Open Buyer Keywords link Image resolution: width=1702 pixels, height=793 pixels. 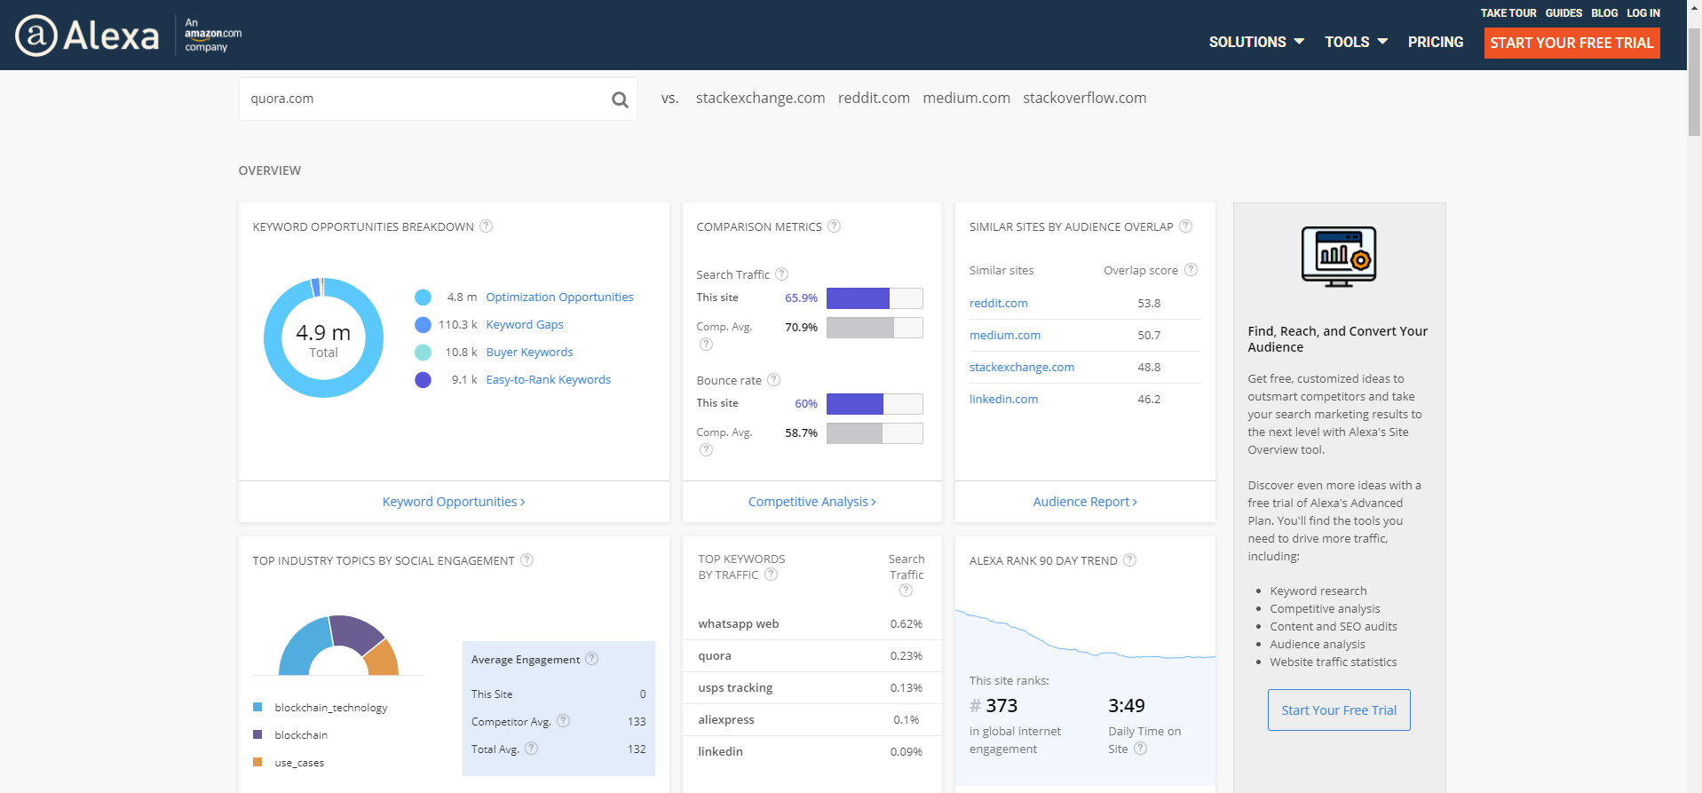[529, 353]
